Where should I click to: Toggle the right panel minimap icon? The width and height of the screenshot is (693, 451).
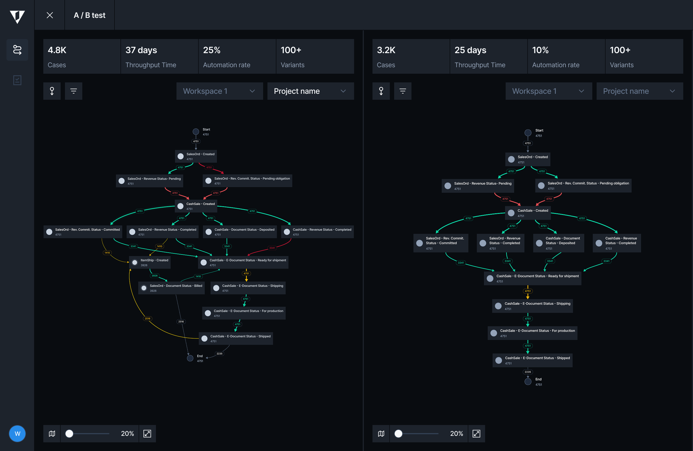[381, 433]
